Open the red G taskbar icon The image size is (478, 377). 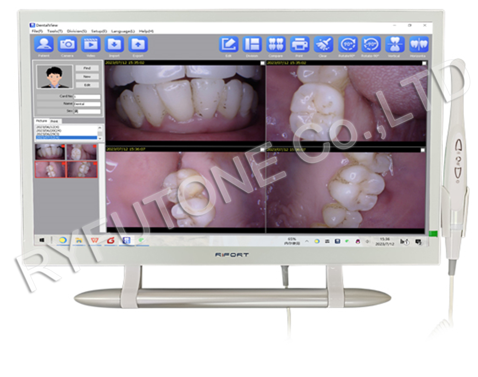(x=111, y=240)
